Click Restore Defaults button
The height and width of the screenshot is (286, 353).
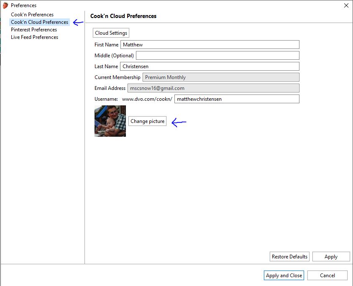289,257
